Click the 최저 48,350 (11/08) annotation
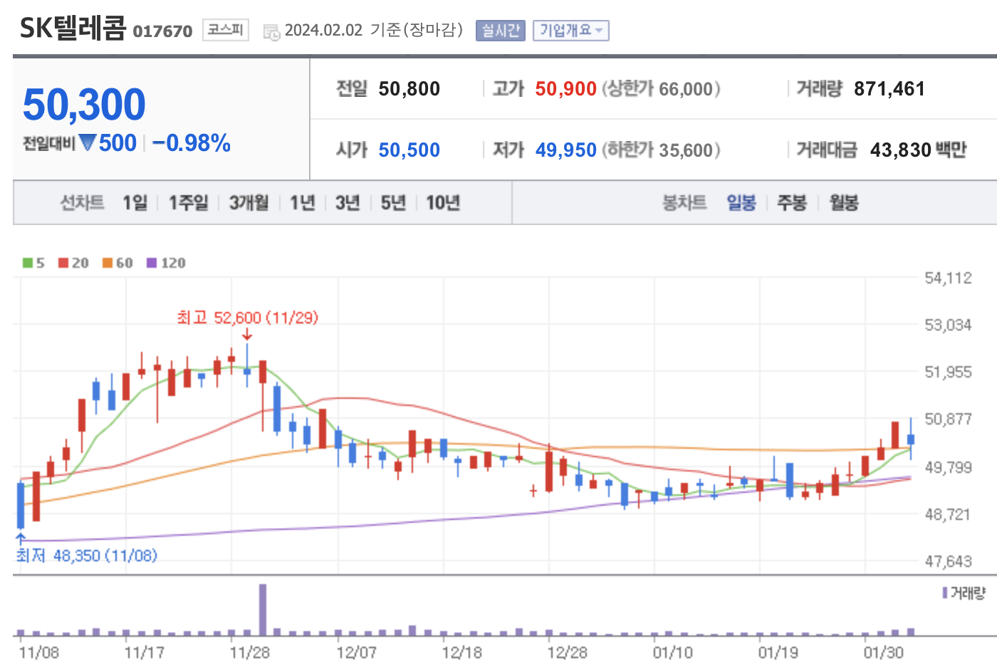997x671 pixels. point(87,556)
